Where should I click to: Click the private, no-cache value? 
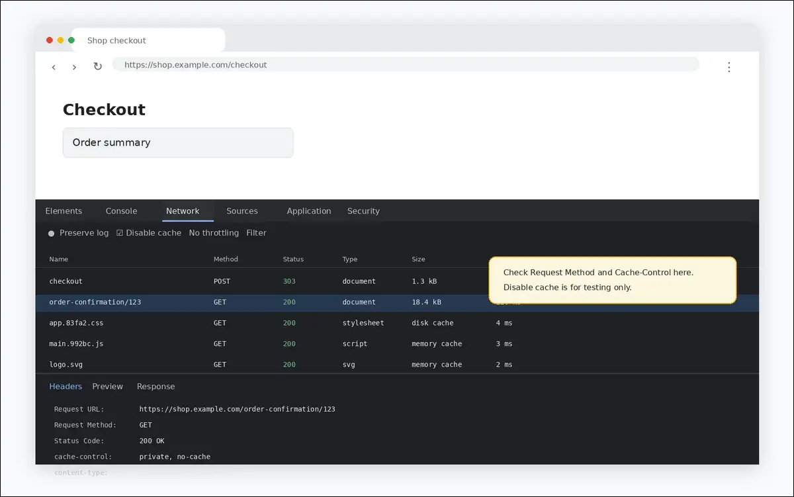coord(175,457)
